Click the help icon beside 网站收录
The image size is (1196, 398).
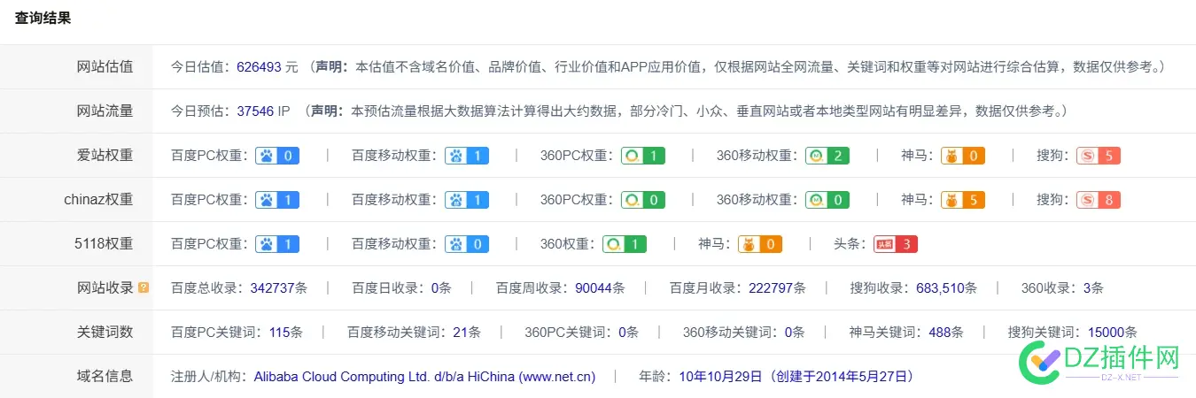(x=144, y=287)
